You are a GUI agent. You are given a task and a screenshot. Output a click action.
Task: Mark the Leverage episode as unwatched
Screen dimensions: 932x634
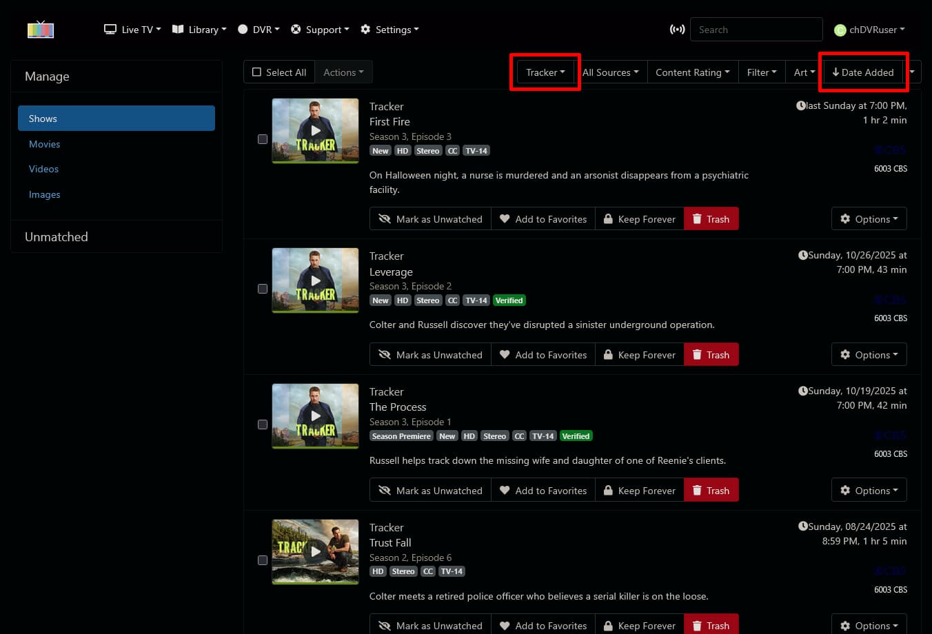coord(430,355)
